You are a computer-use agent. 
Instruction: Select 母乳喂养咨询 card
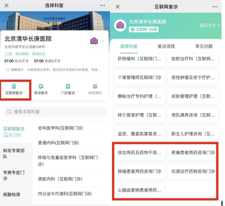pos(193,115)
